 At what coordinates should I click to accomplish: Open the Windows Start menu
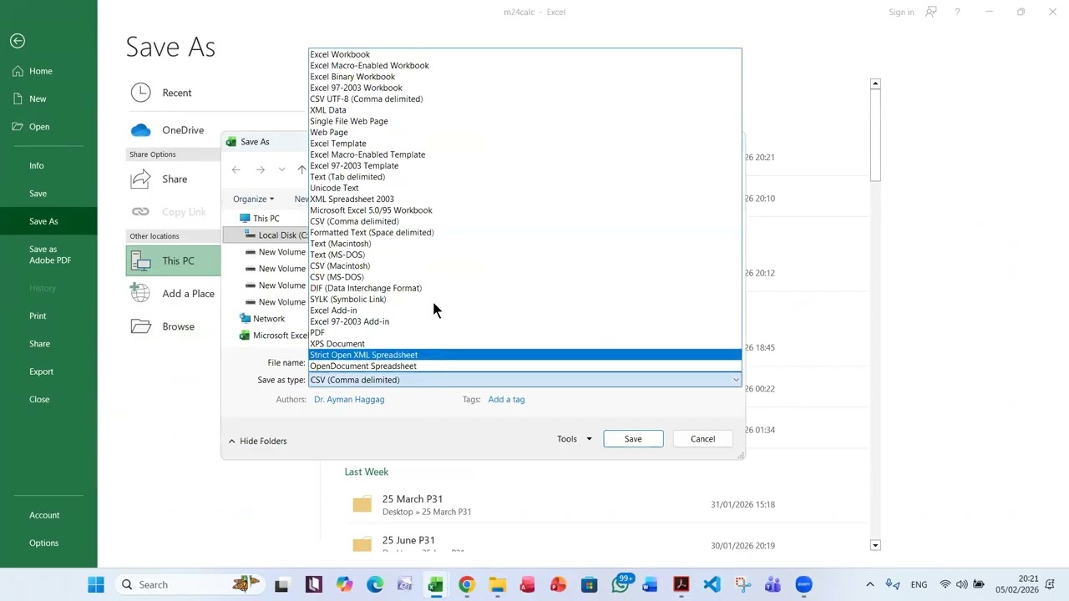click(96, 584)
